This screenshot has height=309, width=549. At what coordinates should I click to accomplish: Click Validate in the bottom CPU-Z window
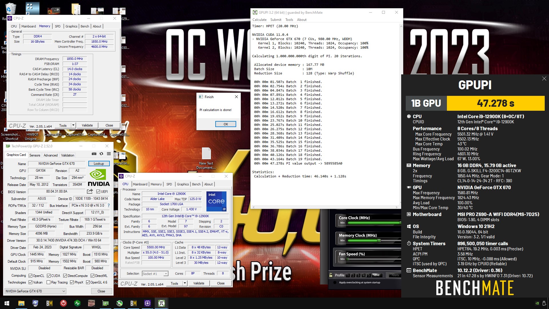pyautogui.click(x=199, y=284)
